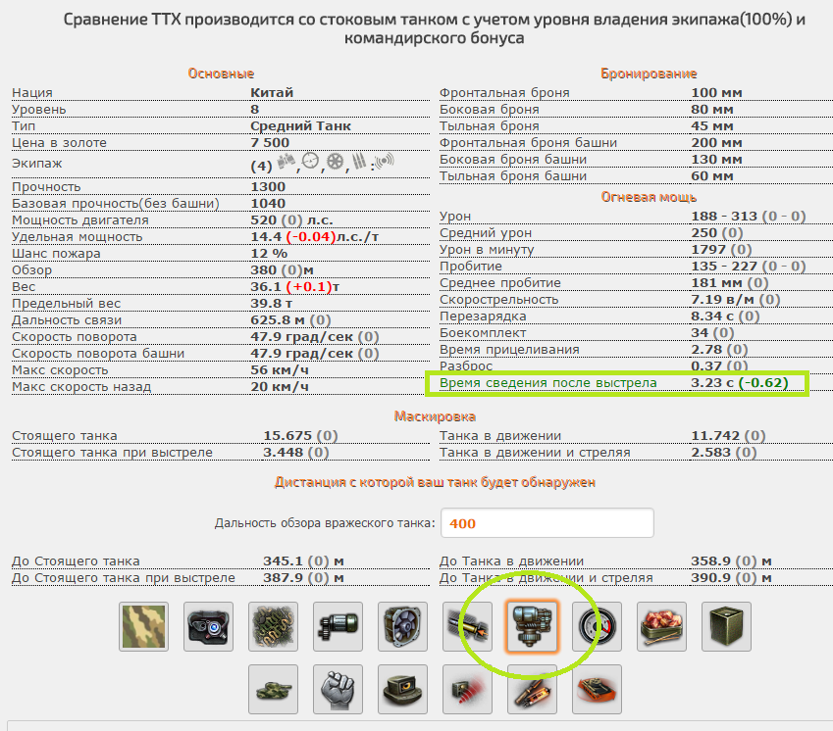Click the Маскировка section heading

[435, 416]
